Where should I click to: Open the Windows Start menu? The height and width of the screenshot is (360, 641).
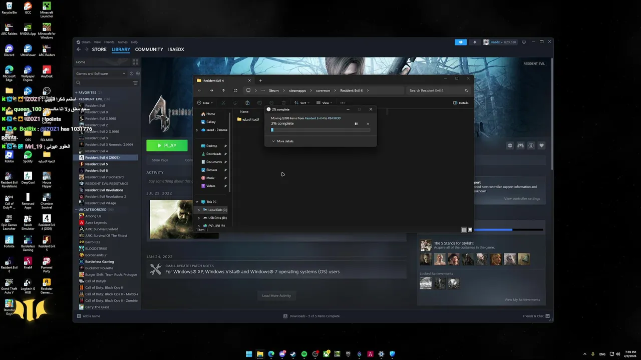249,354
